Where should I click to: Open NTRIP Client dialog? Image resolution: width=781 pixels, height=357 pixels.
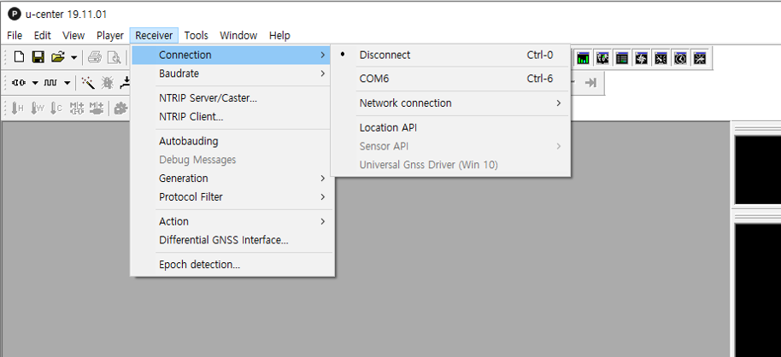231,117
